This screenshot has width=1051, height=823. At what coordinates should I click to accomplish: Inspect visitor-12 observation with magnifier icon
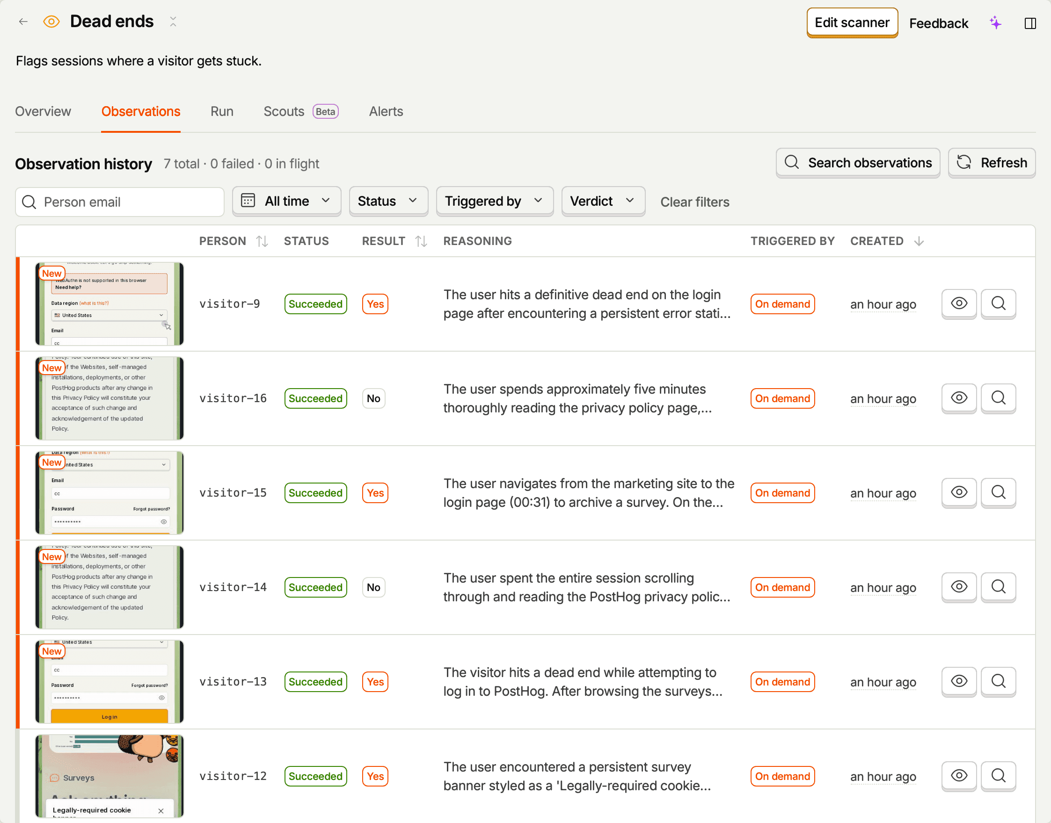pos(999,776)
